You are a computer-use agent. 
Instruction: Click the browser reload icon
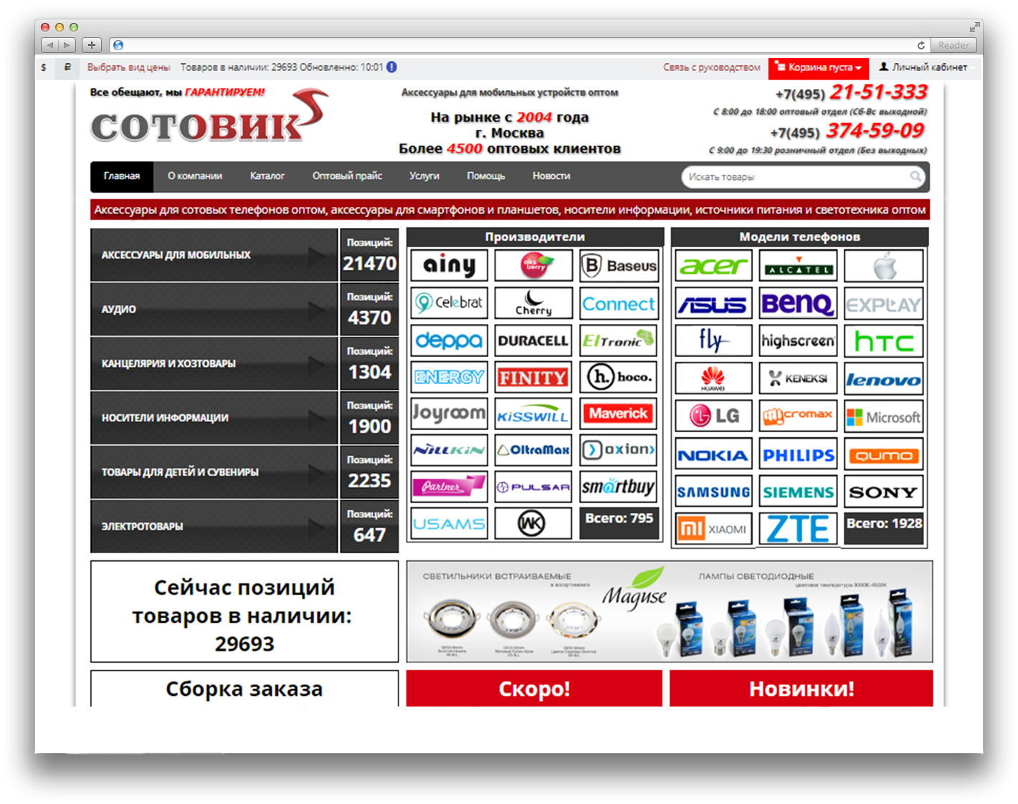point(921,45)
